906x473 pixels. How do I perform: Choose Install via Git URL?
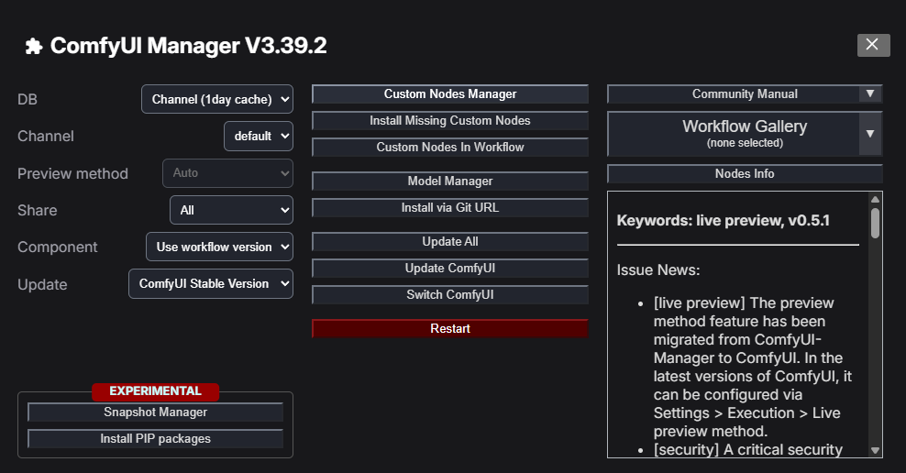(x=449, y=208)
